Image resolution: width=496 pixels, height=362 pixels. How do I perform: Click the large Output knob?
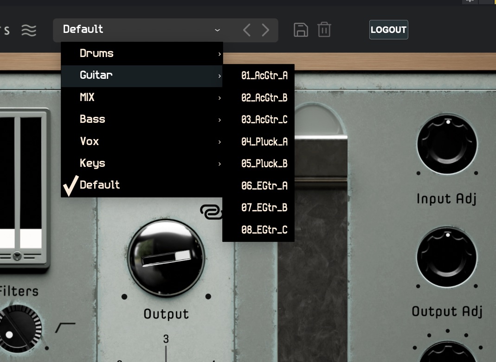click(x=166, y=259)
